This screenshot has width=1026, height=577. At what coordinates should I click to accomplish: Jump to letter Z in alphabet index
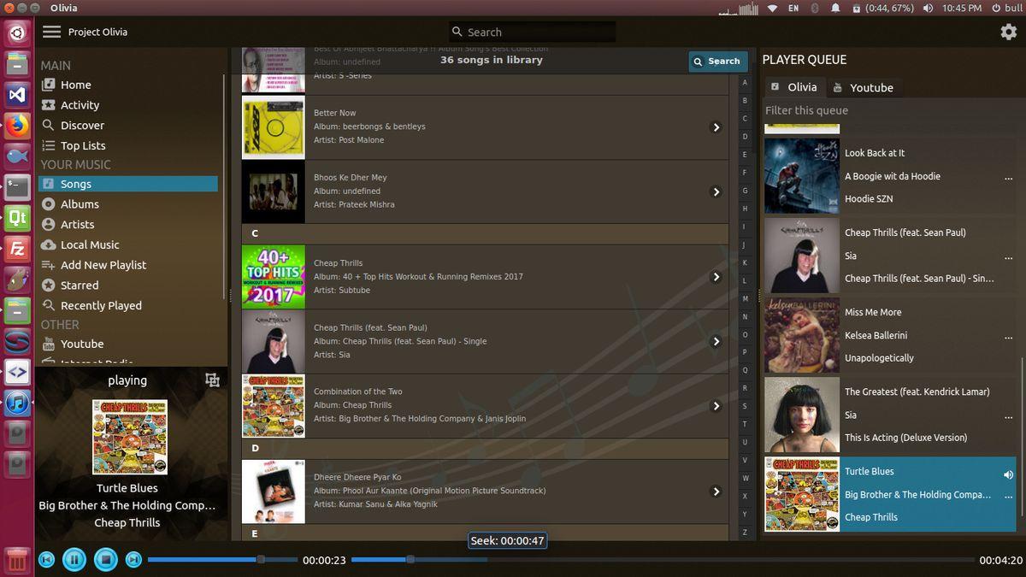(745, 532)
